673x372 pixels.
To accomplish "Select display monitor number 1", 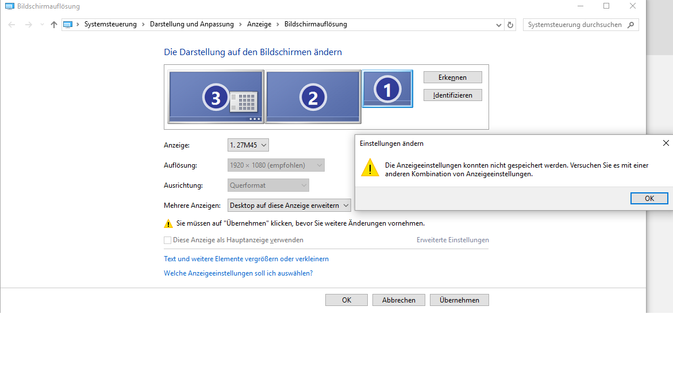I will click(387, 89).
